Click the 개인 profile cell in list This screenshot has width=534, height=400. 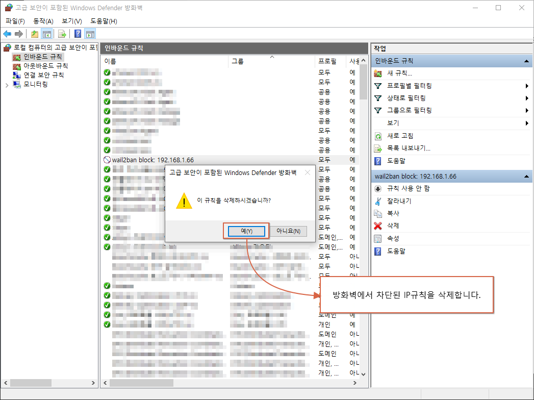324,324
